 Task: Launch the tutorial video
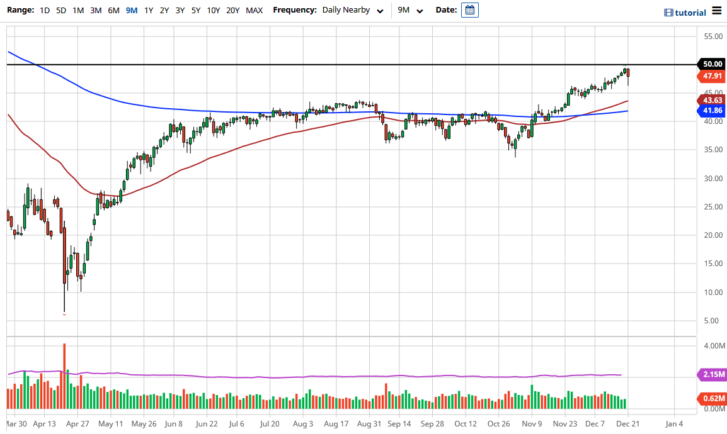tap(684, 12)
